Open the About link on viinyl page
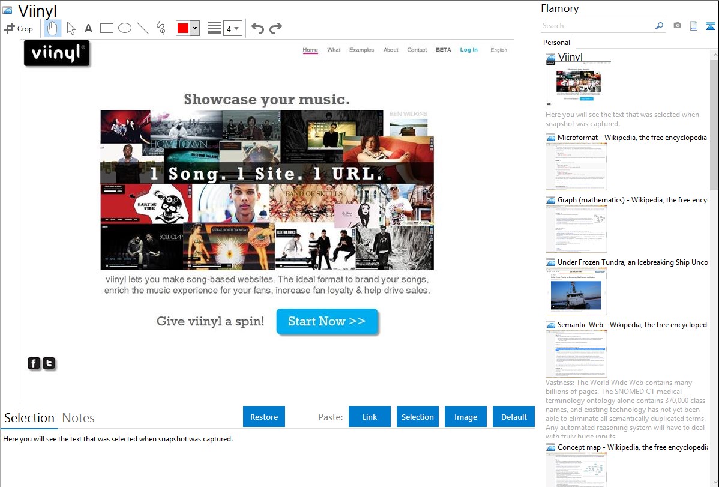 pos(391,50)
